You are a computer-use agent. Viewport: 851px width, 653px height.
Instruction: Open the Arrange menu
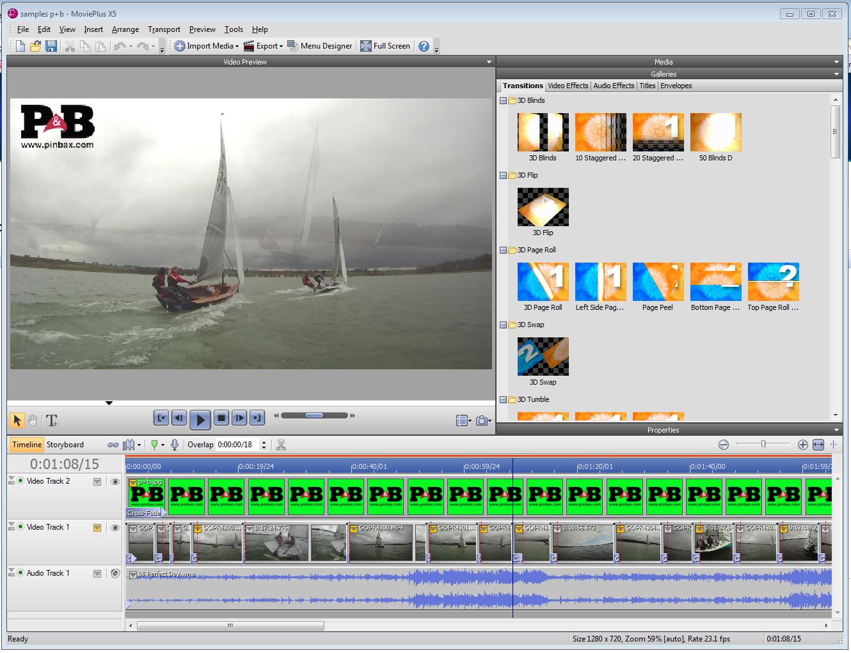click(x=125, y=29)
